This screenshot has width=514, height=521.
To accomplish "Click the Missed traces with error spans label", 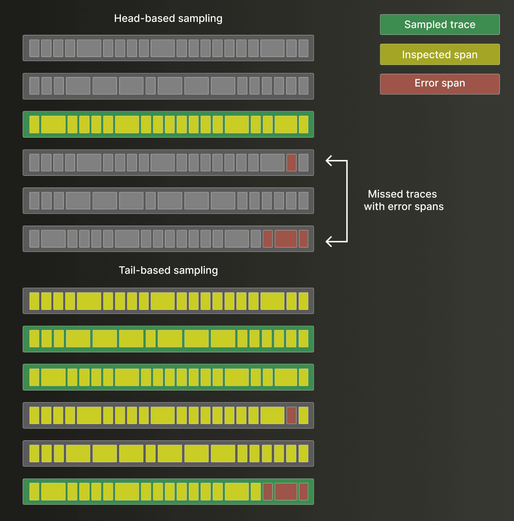I will 403,200.
